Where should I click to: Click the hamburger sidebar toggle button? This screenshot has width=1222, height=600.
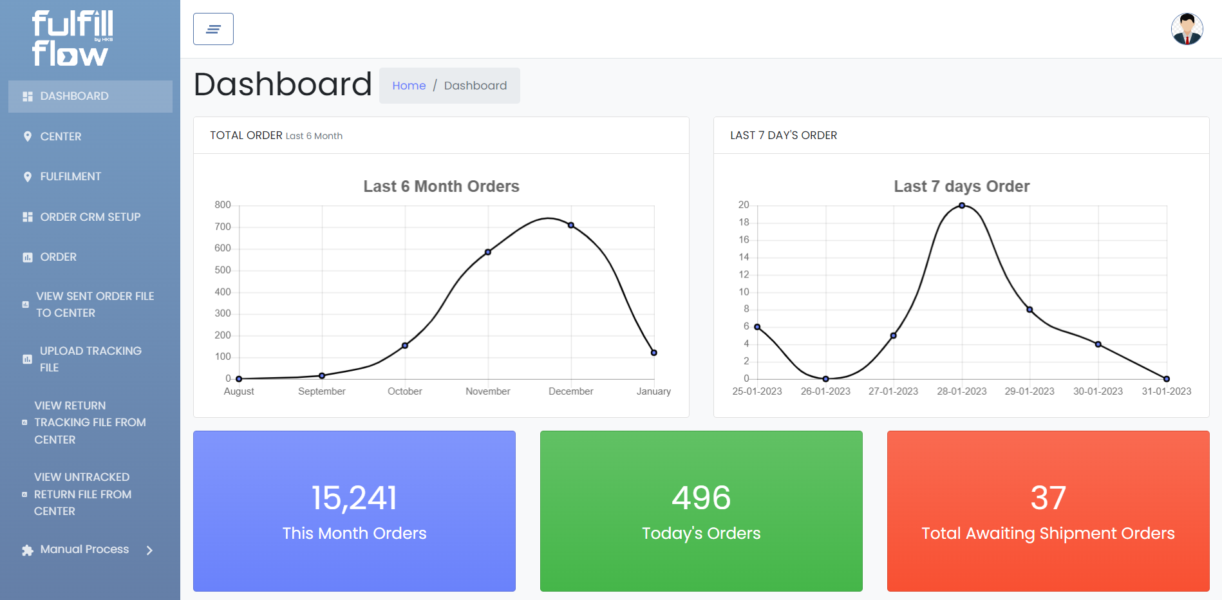(x=213, y=29)
